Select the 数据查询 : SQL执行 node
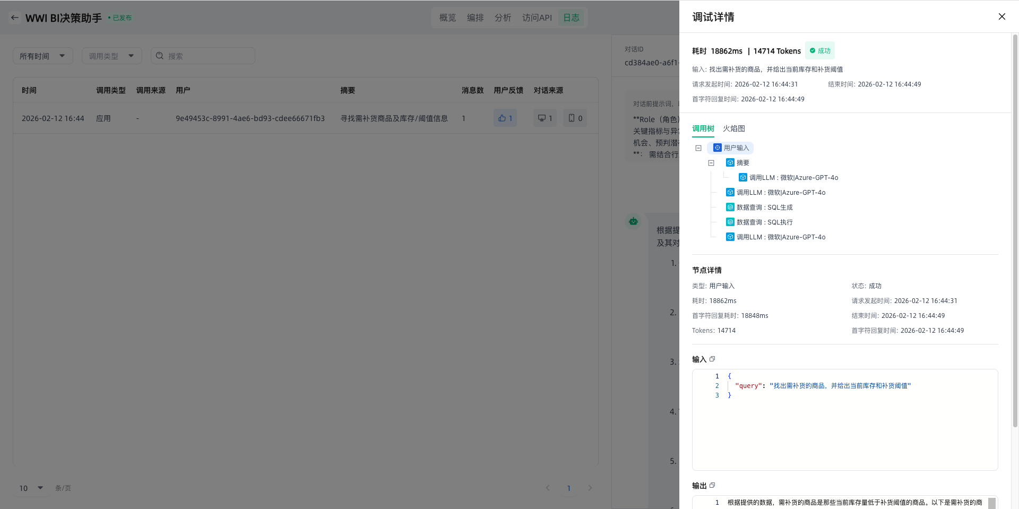 point(764,222)
